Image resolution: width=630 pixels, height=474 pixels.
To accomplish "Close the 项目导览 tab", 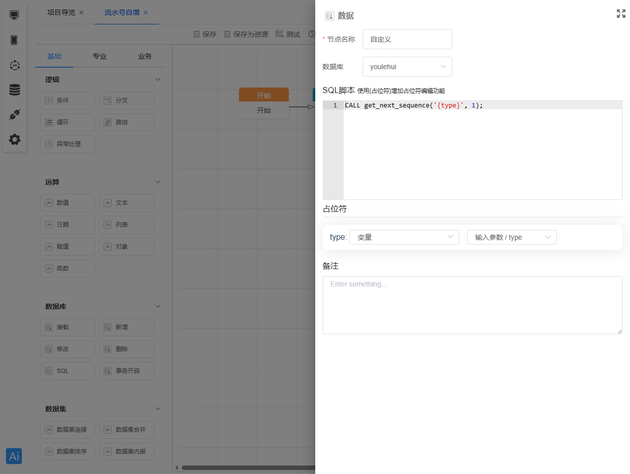I will pyautogui.click(x=82, y=12).
